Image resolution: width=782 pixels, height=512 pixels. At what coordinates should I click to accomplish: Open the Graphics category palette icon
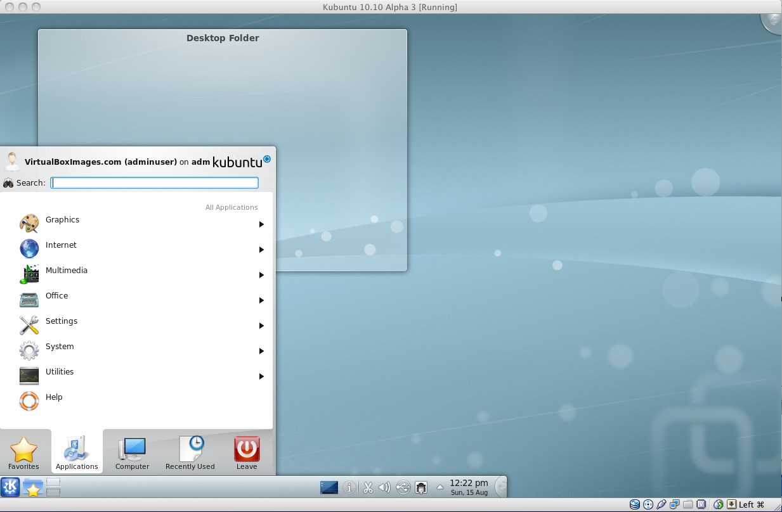pos(29,224)
